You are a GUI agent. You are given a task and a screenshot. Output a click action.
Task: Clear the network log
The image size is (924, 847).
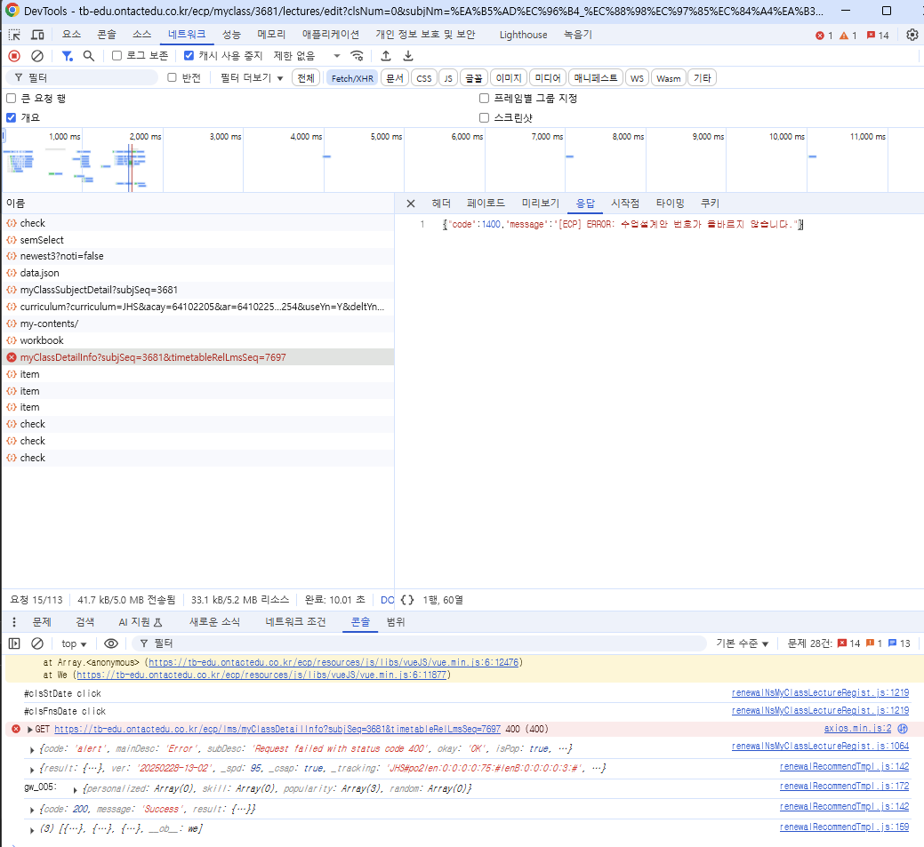click(37, 56)
